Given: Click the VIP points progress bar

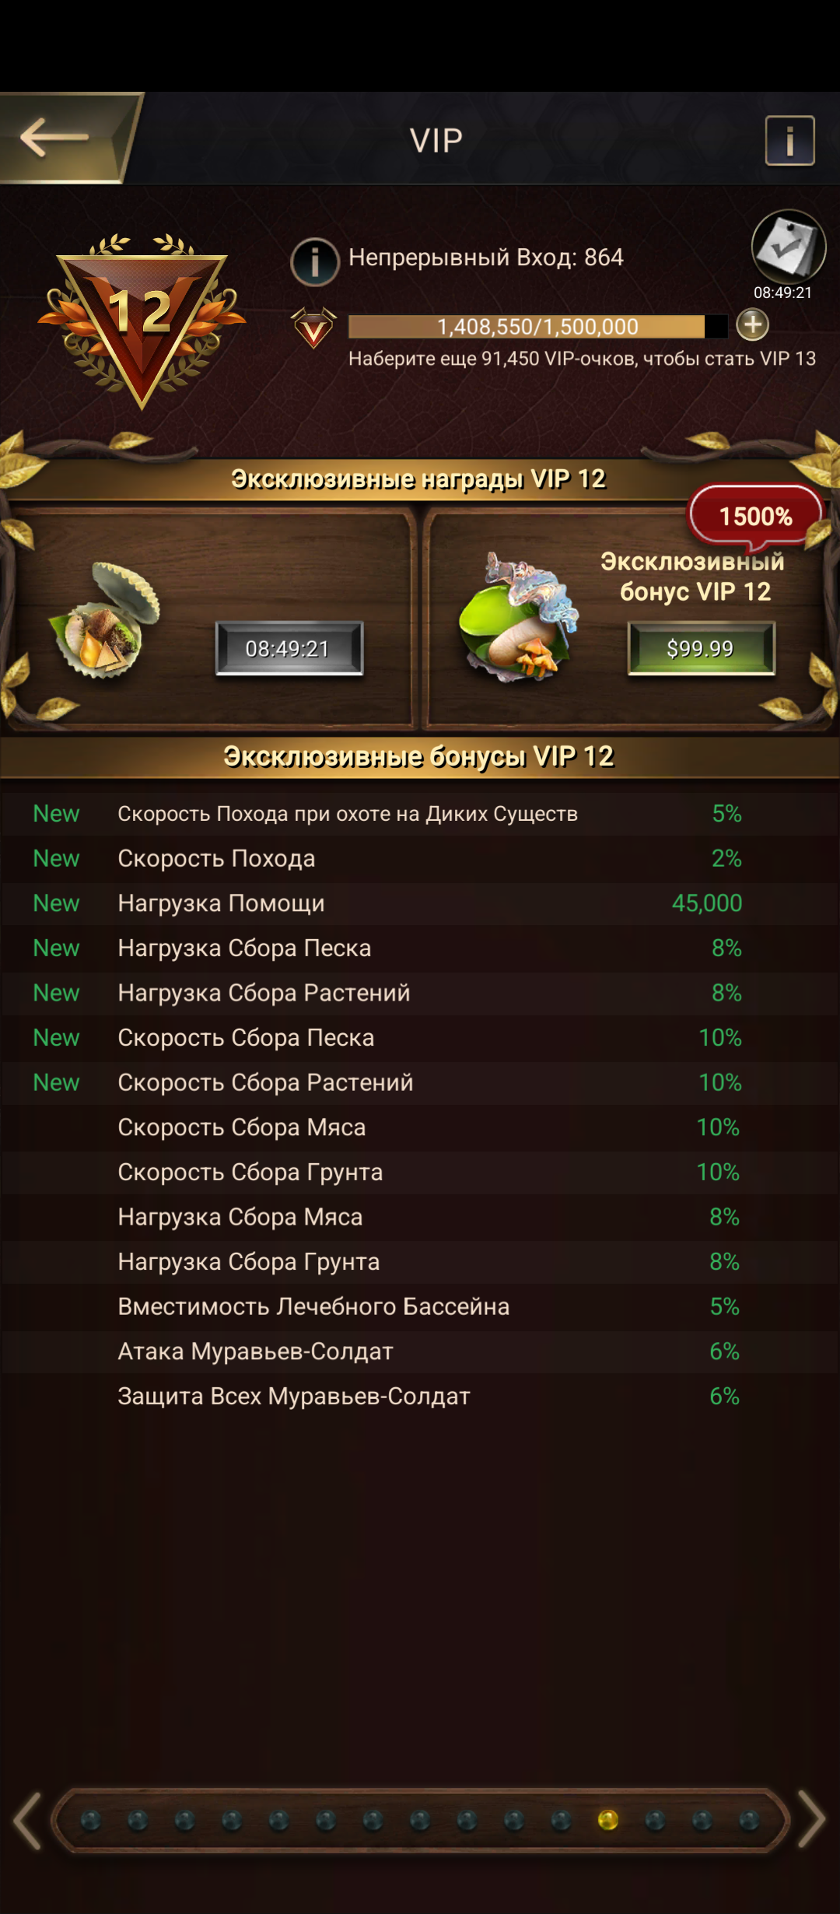Looking at the screenshot, I should (x=538, y=327).
